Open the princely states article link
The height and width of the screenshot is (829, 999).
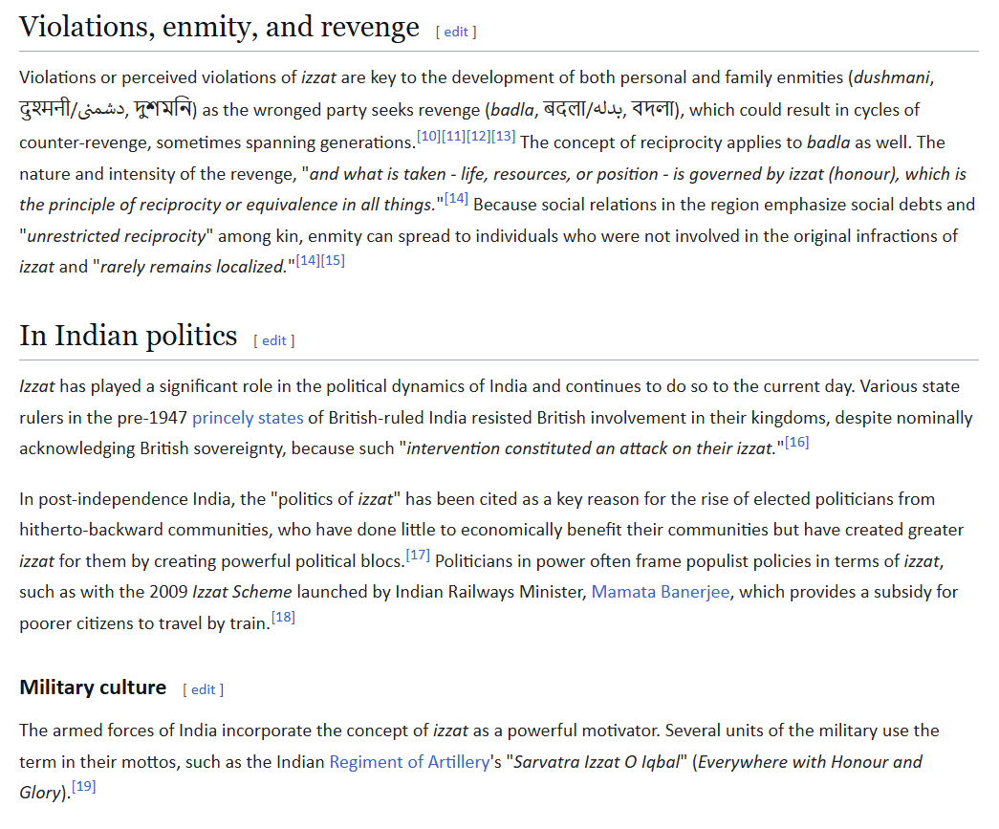(248, 418)
